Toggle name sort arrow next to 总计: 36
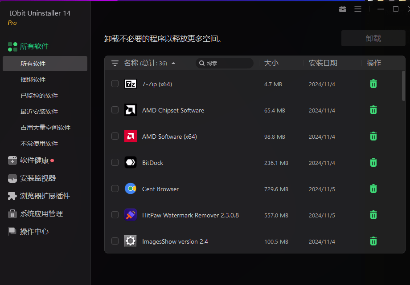Viewport: 410px width, 285px height. (x=173, y=63)
